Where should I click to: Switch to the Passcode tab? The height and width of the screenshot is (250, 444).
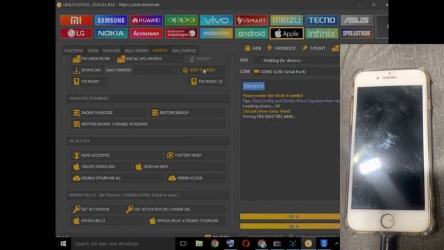coord(111,51)
